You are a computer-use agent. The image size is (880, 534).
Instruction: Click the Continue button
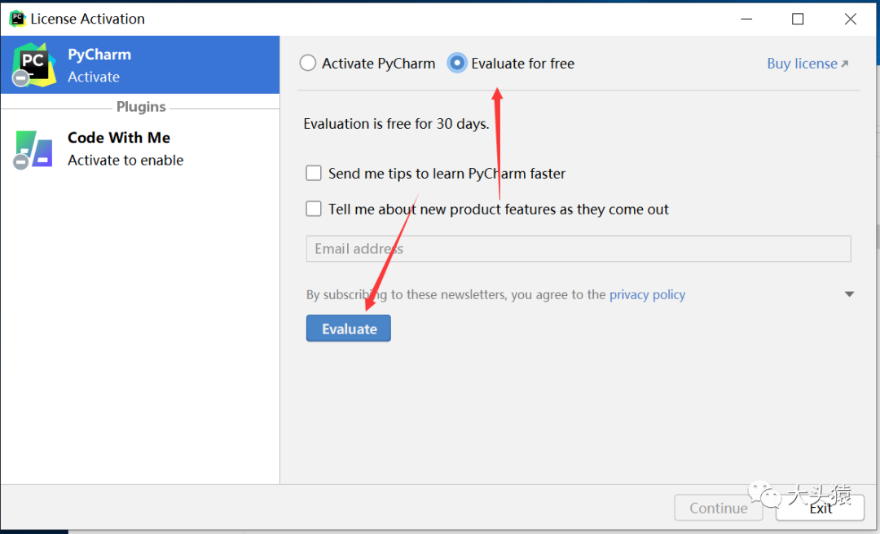[719, 508]
